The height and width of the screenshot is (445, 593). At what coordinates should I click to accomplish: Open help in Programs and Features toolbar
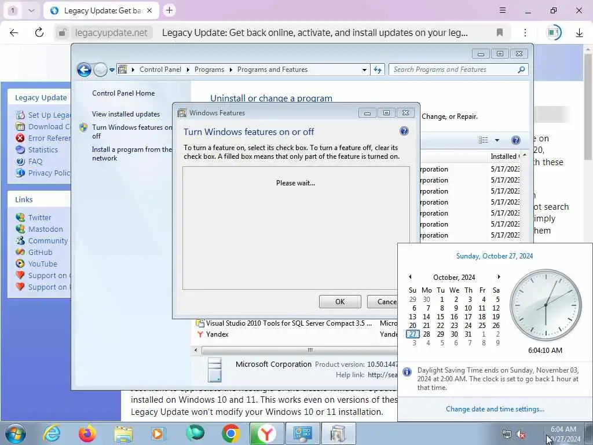pos(515,140)
